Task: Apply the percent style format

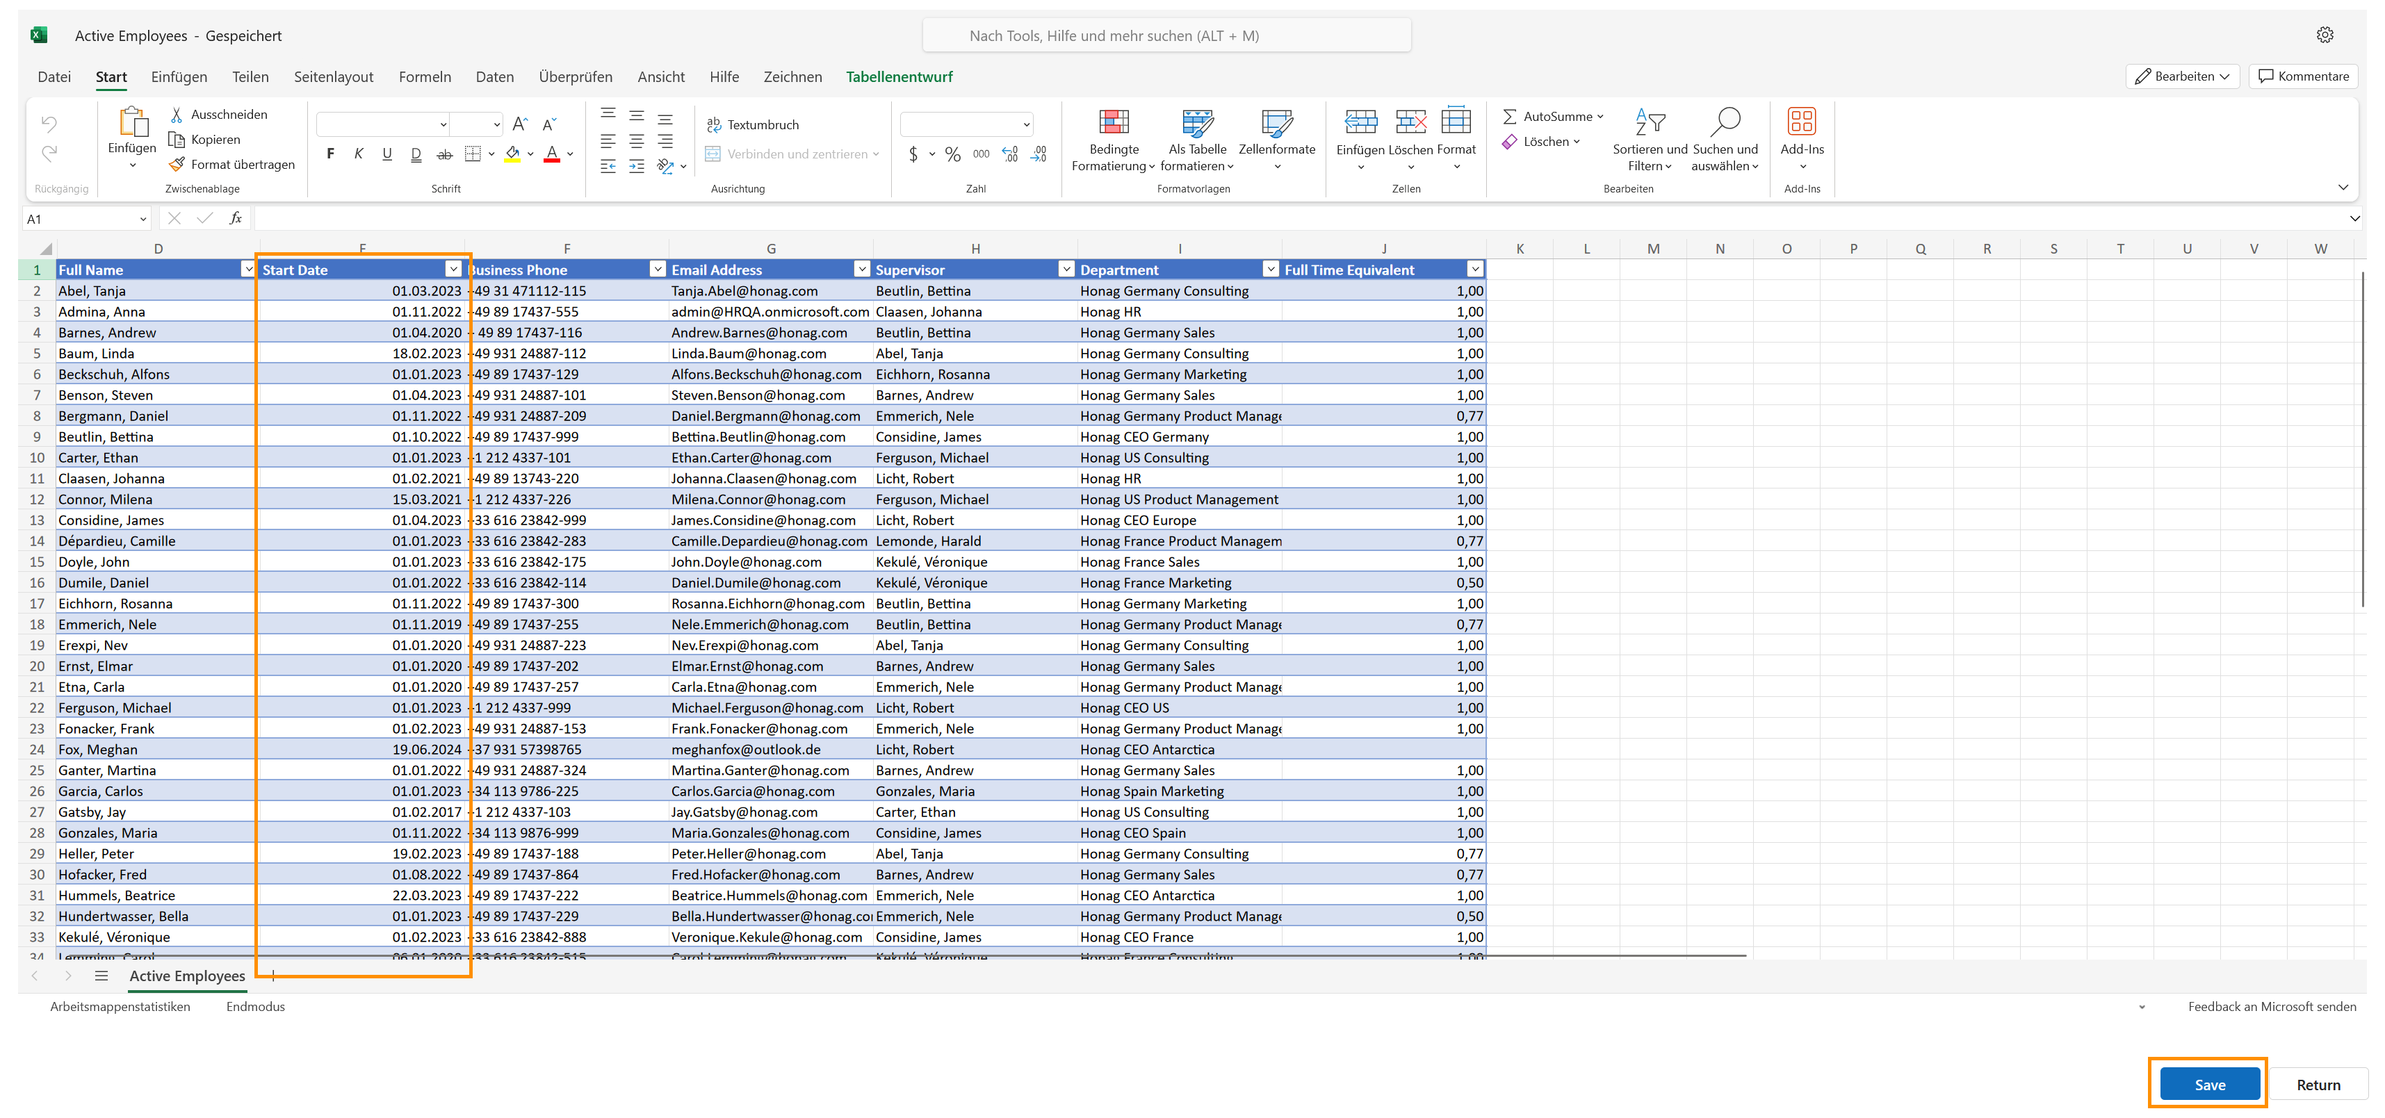Action: [953, 154]
